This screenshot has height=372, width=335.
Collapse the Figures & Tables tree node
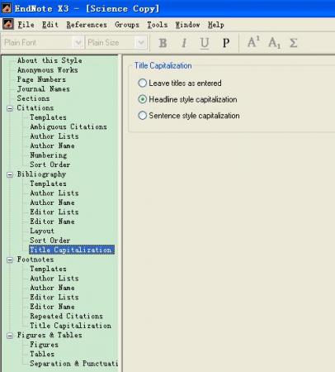[10, 336]
